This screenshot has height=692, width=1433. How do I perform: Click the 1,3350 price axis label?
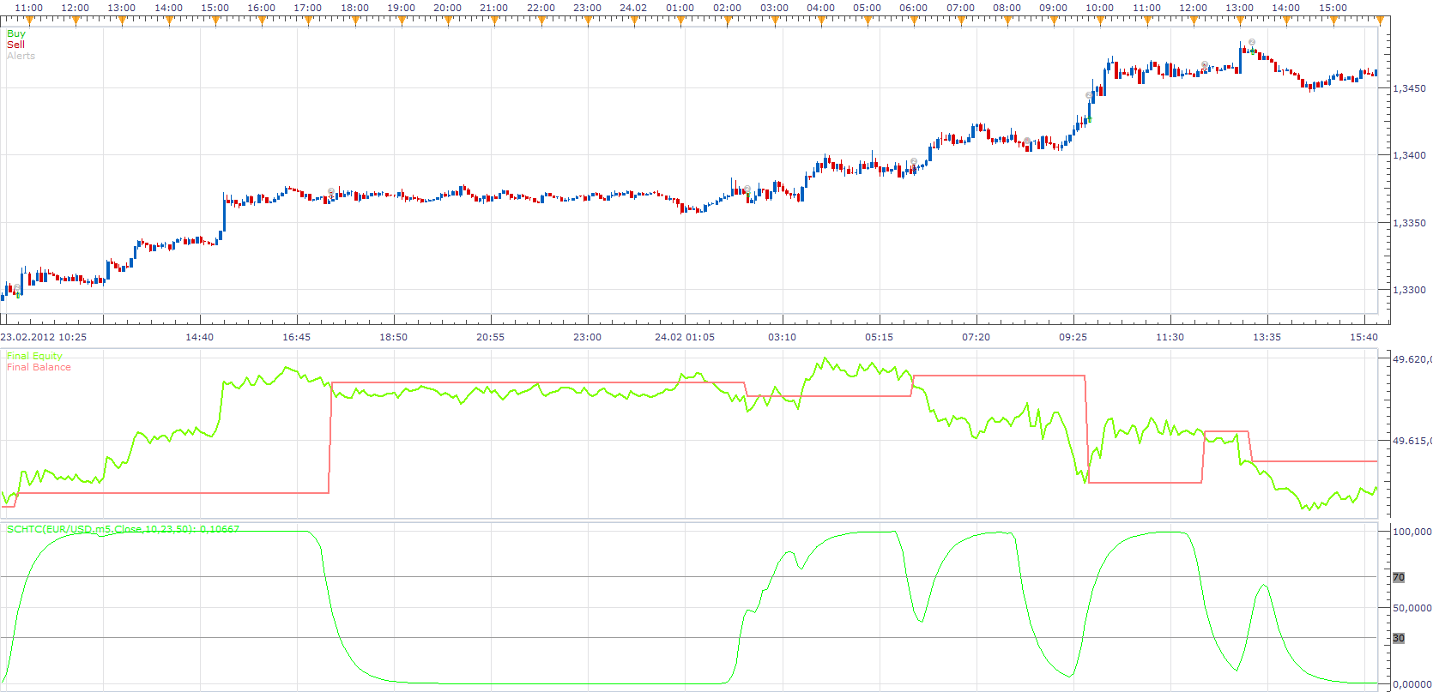1409,223
